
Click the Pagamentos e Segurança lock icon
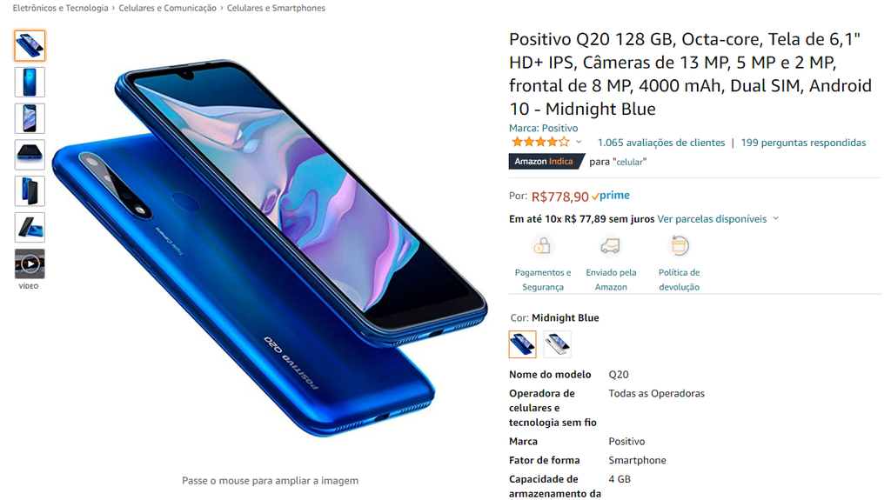[542, 246]
